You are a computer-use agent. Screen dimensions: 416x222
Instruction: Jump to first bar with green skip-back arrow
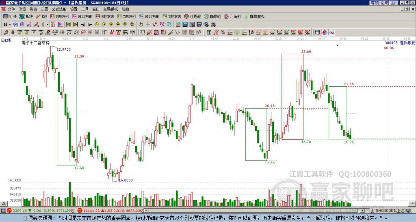68,25
